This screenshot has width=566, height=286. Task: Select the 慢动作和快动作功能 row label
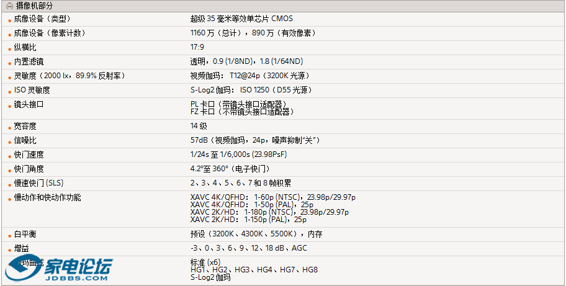47,197
